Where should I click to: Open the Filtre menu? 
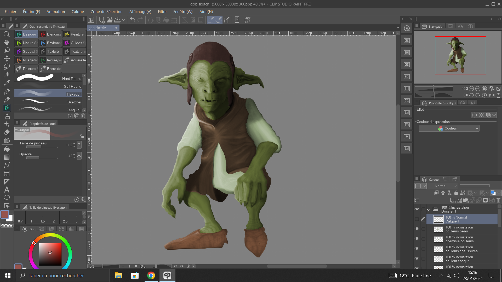tap(162, 12)
